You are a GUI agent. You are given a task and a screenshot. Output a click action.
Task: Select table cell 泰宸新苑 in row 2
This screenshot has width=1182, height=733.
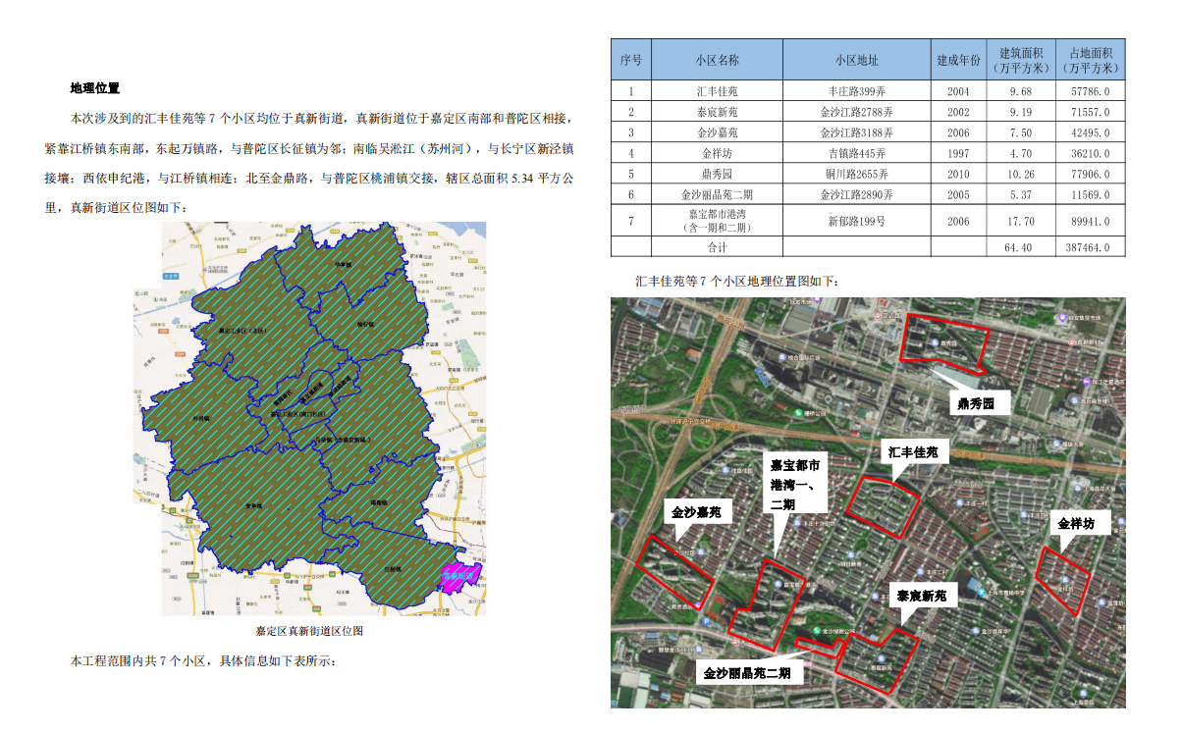point(717,112)
